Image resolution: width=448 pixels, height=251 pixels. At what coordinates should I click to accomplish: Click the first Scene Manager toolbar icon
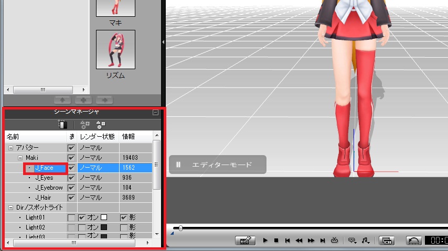pos(62,125)
